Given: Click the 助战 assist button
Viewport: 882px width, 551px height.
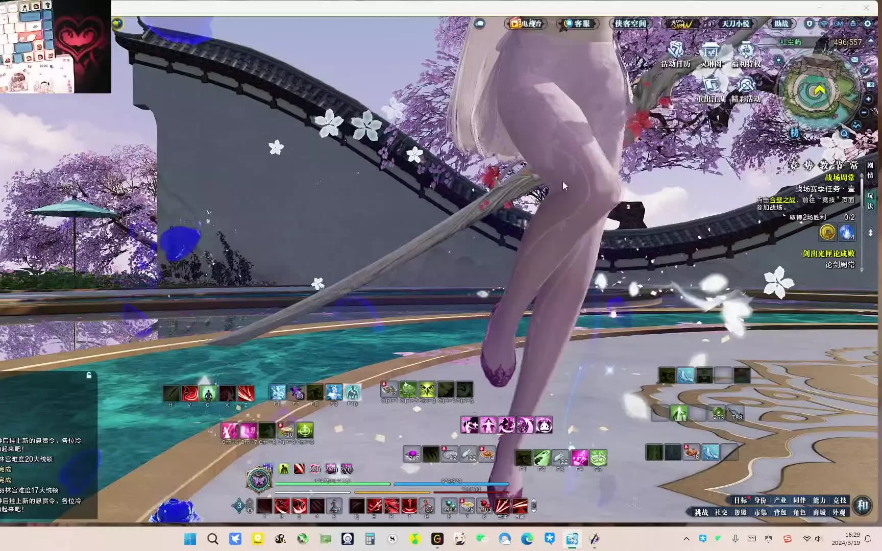Looking at the screenshot, I should [x=781, y=23].
